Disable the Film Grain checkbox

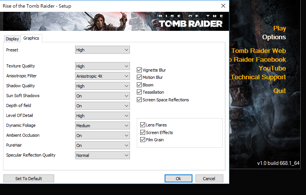[x=143, y=140]
